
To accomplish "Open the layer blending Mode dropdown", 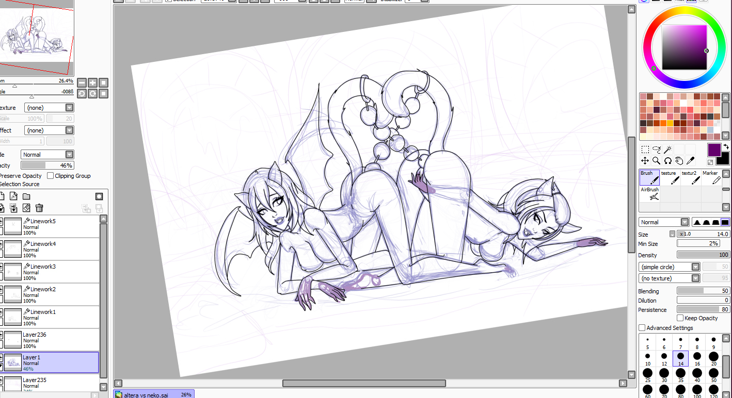I will point(47,155).
